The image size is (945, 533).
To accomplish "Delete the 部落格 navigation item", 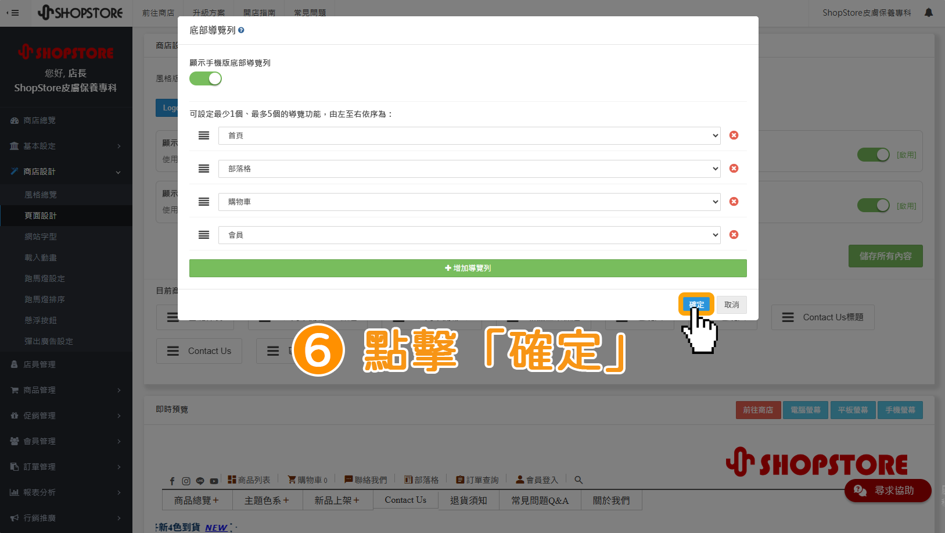I will 734,169.
